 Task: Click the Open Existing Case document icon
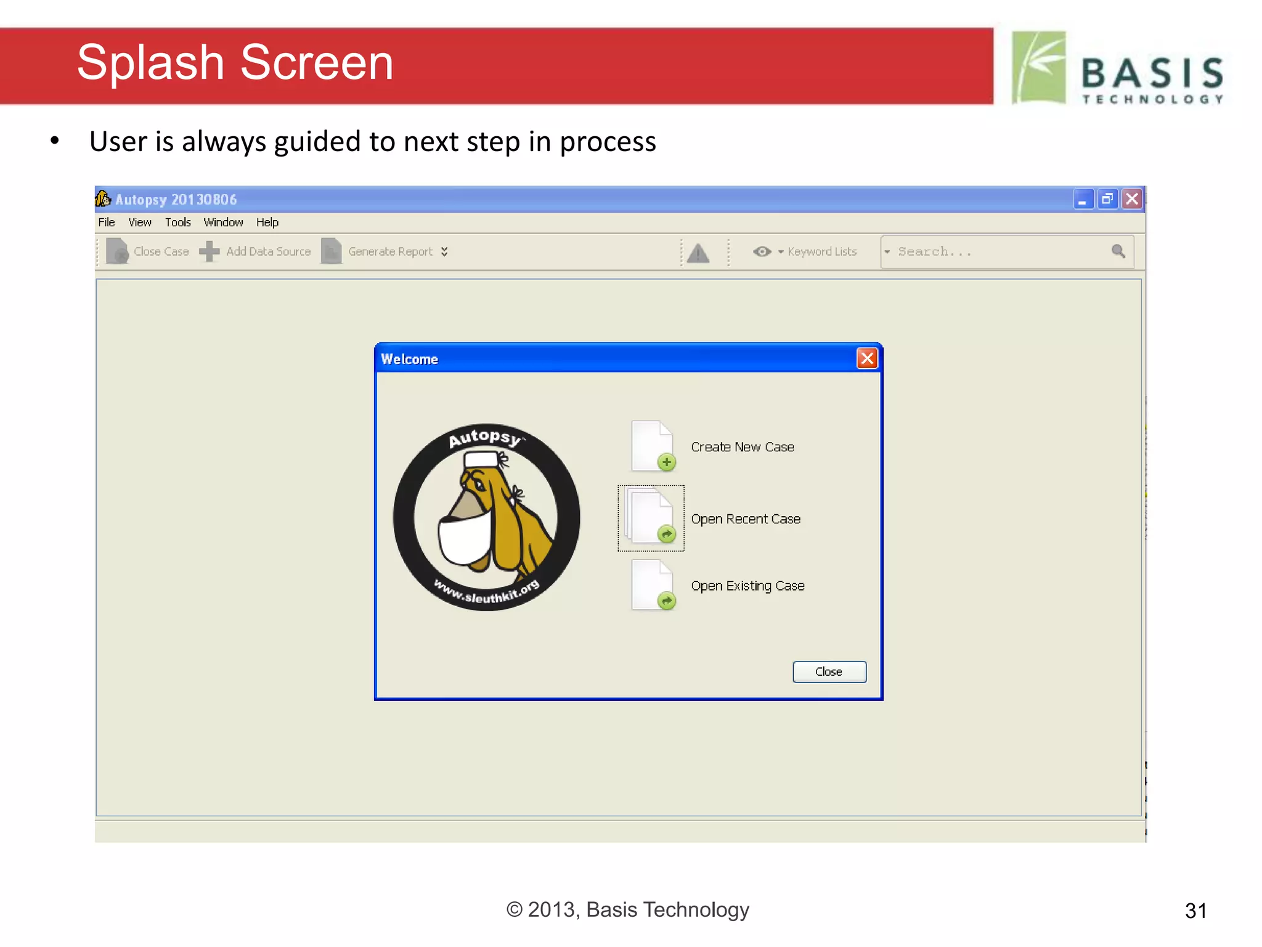(653, 585)
